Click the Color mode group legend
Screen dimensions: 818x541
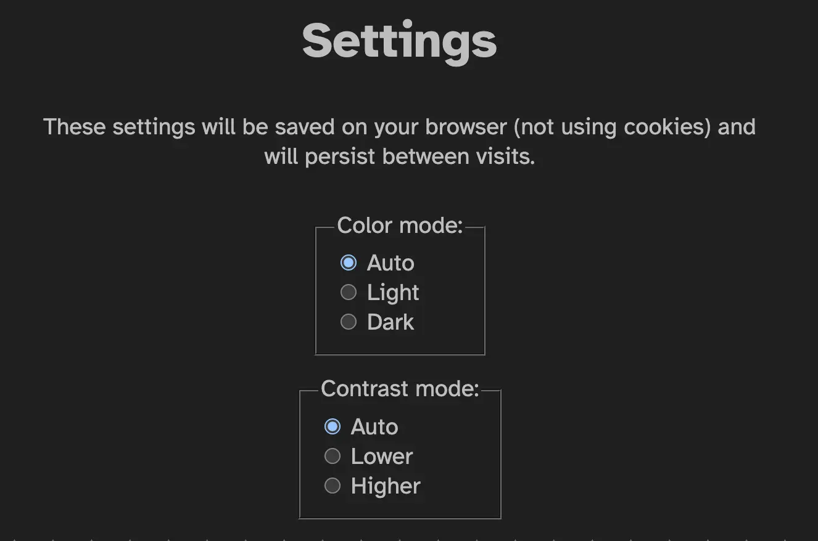400,225
